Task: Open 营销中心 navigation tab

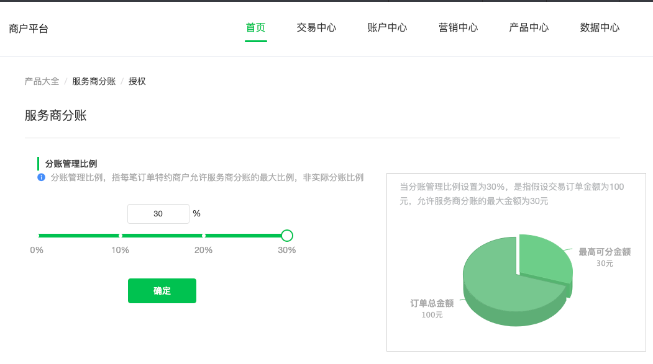Action: click(458, 27)
